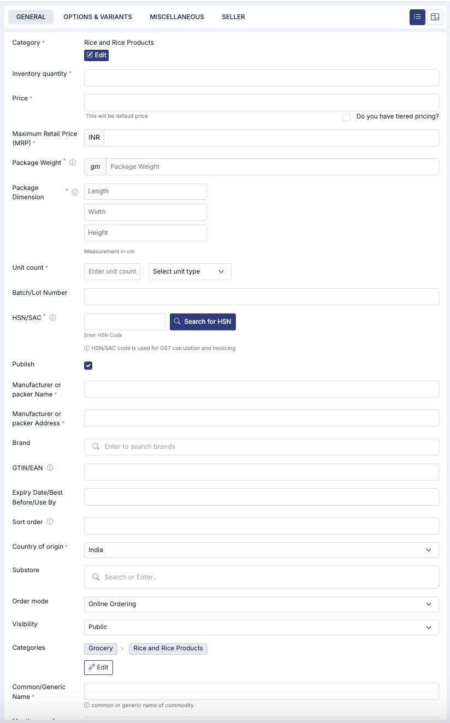Click Package Dimension info icon
Image resolution: width=450 pixels, height=723 pixels.
[75, 192]
